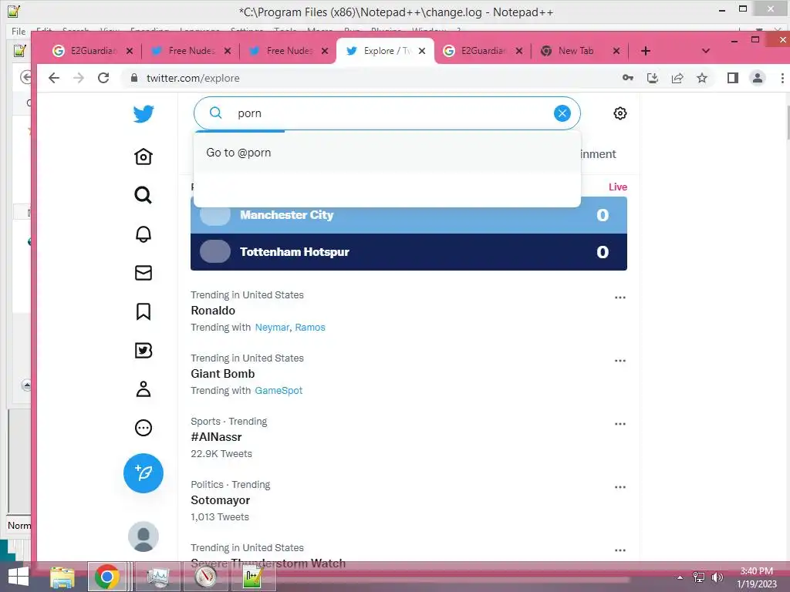Click the install app icon in the address bar

[653, 78]
